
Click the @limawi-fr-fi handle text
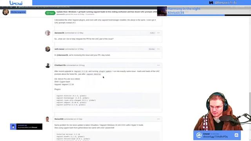[x=226, y=3]
